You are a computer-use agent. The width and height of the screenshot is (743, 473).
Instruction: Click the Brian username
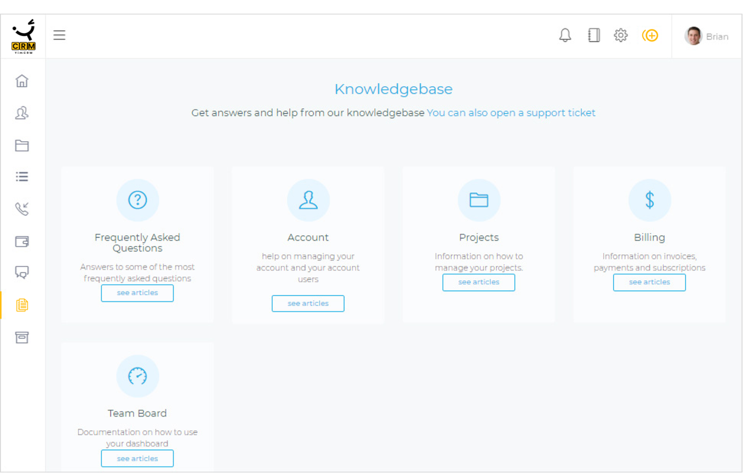pyautogui.click(x=717, y=37)
